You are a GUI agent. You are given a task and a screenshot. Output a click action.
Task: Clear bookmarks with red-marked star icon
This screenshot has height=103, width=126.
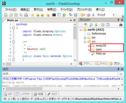[x=48, y=15]
